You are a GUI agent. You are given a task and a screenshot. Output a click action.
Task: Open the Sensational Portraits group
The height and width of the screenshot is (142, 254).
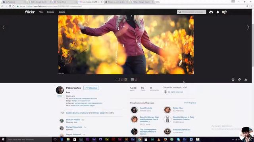[182, 130]
